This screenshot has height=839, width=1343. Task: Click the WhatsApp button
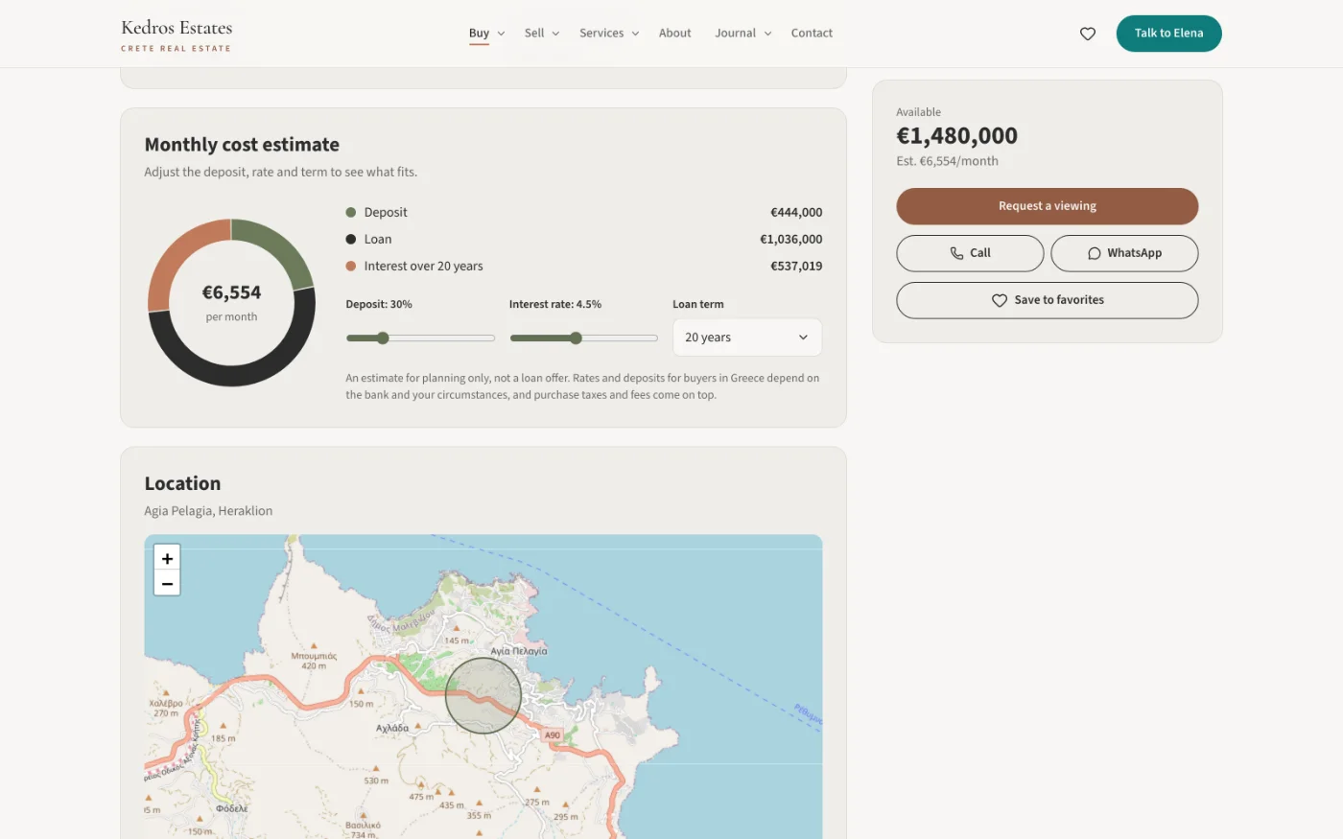click(x=1124, y=253)
